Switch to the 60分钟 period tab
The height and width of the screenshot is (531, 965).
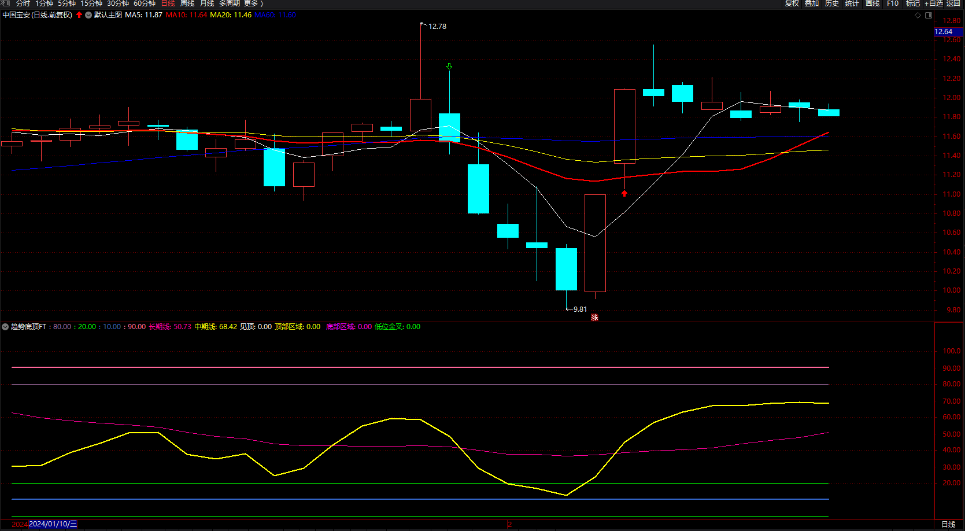click(145, 3)
